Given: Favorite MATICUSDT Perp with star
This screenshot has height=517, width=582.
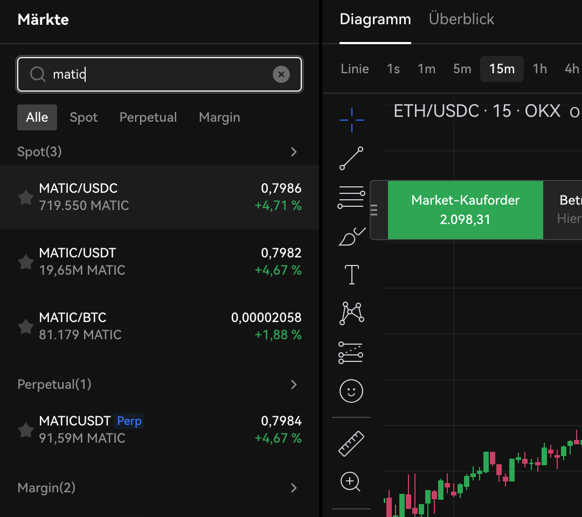Looking at the screenshot, I should coord(26,430).
